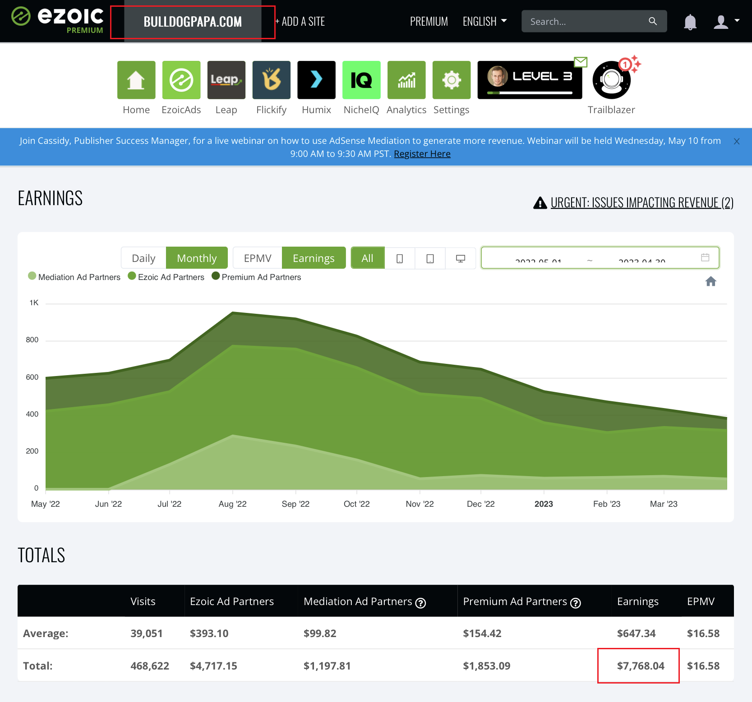752x702 pixels.
Task: Click the Aug '22 axis label
Action: (233, 504)
